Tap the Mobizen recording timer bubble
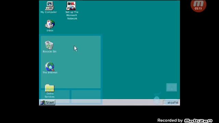The width and height of the screenshot is (219, 123). (198, 6)
